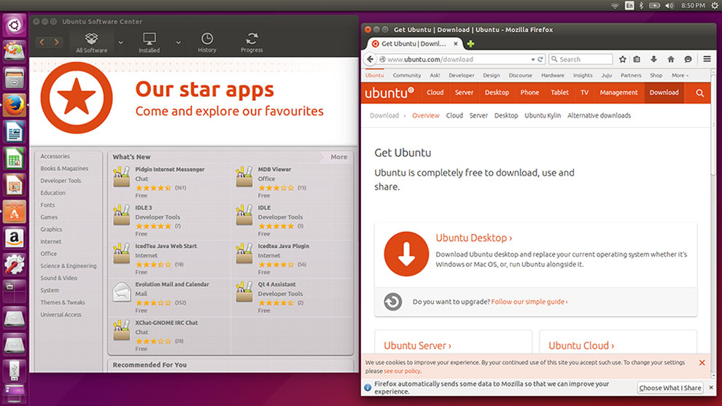Click All Software in Software Center
The image size is (722, 406).
point(91,43)
